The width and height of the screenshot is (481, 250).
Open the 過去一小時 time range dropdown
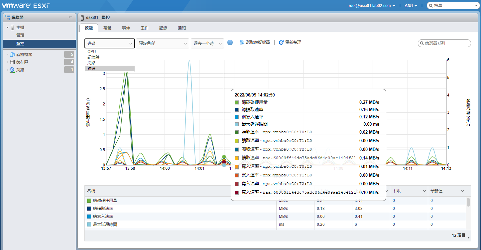[207, 43]
